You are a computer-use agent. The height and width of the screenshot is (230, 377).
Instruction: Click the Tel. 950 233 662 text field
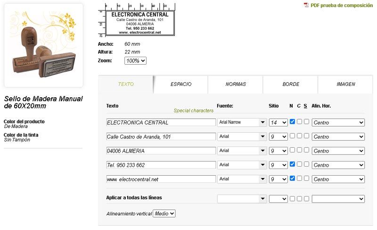(x=161, y=165)
